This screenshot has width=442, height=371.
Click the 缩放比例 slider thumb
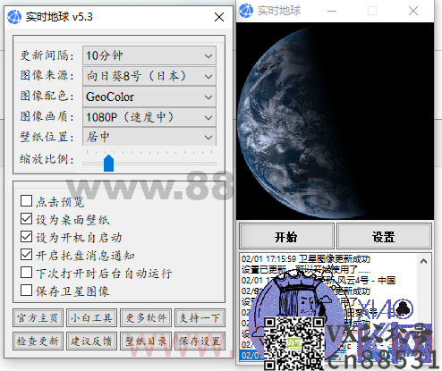pos(108,163)
